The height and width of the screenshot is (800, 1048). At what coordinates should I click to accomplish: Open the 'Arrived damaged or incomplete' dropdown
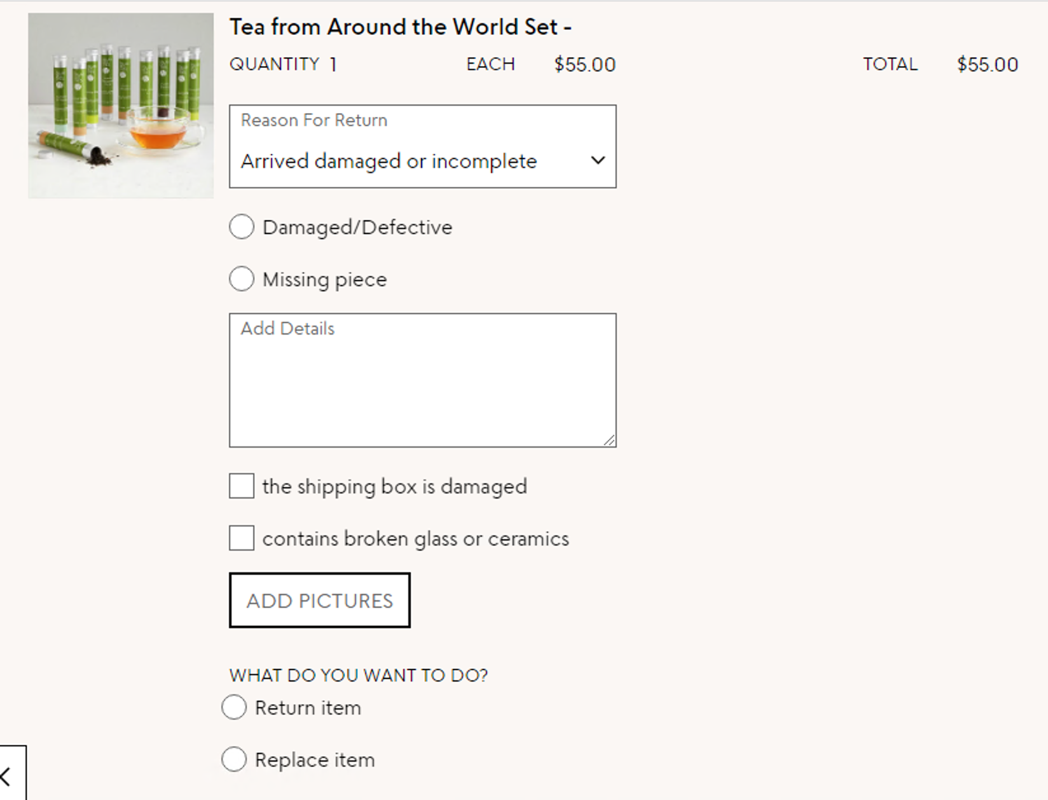click(x=423, y=146)
